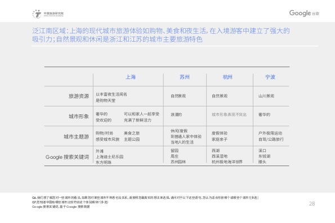Viewport: 335px width, 223px height.
Task: Click the text 浪漫的
Action: coord(176,115)
